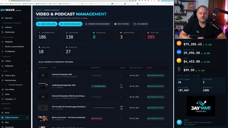This screenshot has height=128, width=228.
Task: Open the YouTube 395 stat card
Action: point(157,36)
